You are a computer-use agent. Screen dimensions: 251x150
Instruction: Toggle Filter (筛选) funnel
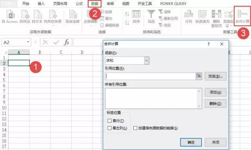[151, 16]
